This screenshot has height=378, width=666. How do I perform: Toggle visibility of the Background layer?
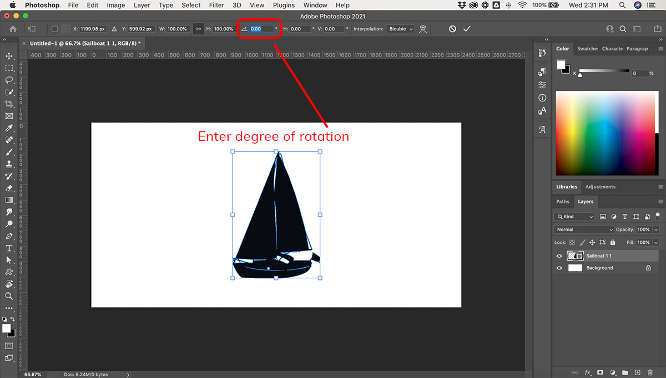559,268
